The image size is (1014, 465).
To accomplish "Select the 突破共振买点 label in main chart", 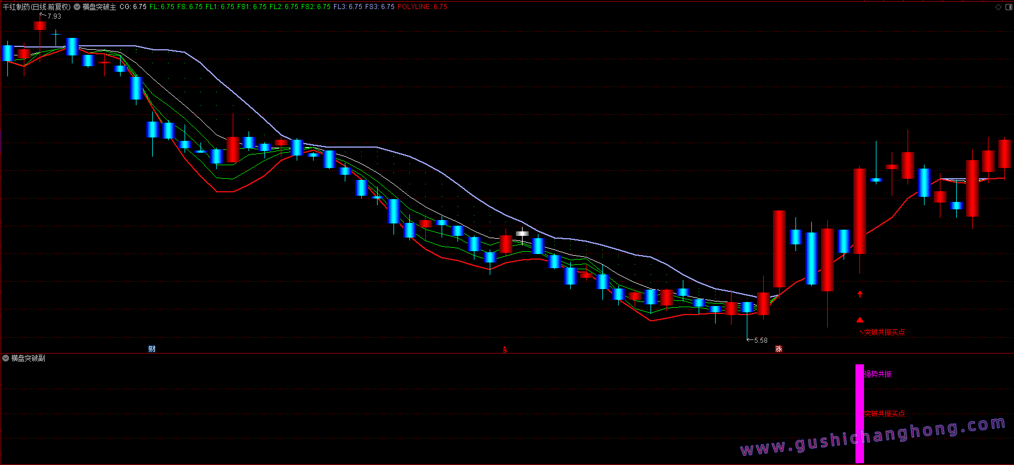I will click(884, 333).
